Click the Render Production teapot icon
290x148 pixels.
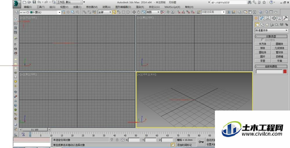[x=276, y=12]
